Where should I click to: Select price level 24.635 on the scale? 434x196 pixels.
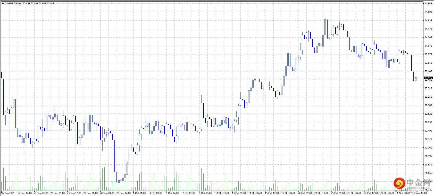tap(428, 21)
